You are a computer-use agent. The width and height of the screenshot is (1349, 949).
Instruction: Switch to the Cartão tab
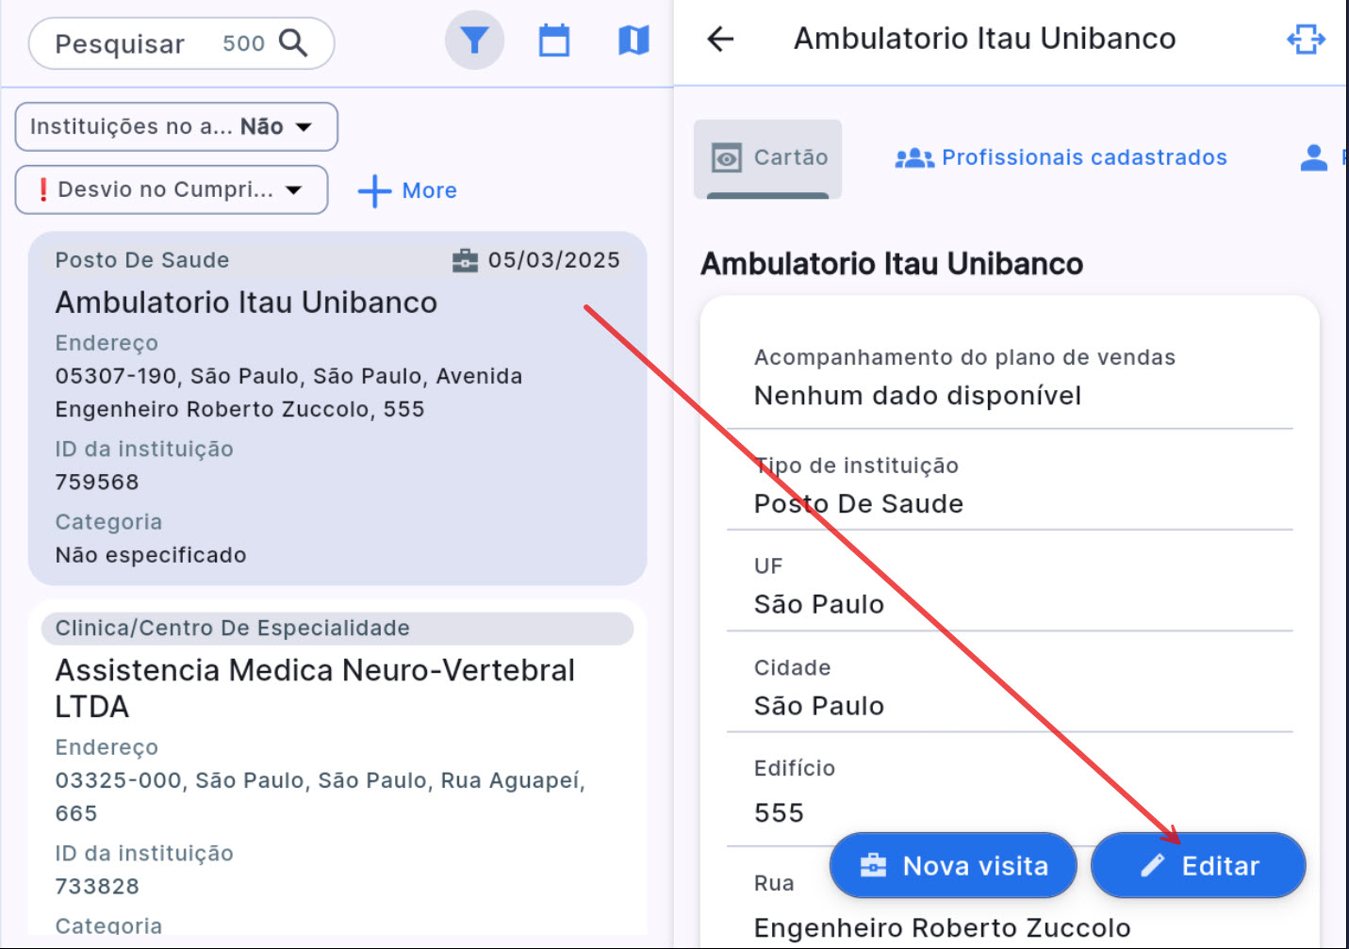click(x=768, y=157)
